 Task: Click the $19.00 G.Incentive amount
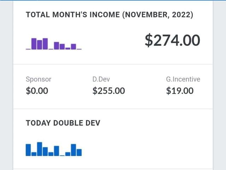(180, 91)
